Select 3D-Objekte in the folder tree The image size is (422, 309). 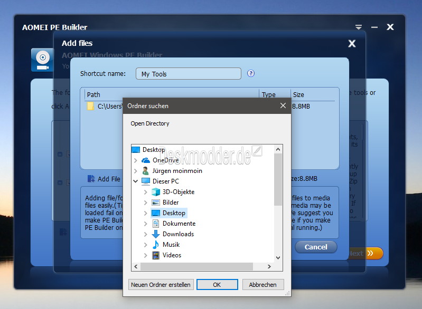click(179, 192)
